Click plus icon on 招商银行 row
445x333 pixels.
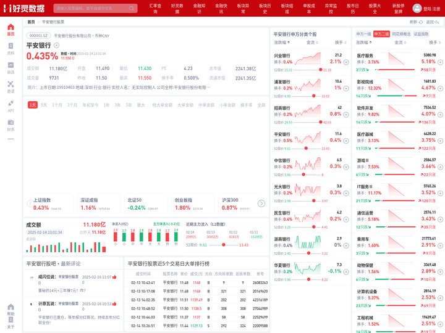(x=346, y=115)
